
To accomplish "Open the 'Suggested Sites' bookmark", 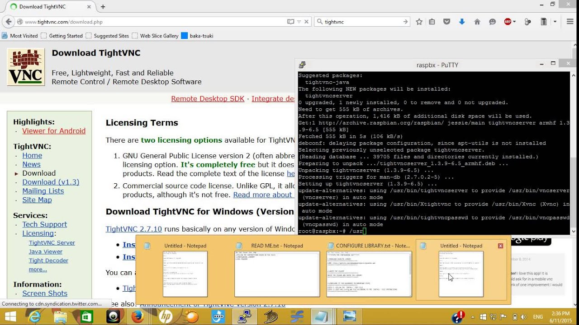I will [108, 36].
